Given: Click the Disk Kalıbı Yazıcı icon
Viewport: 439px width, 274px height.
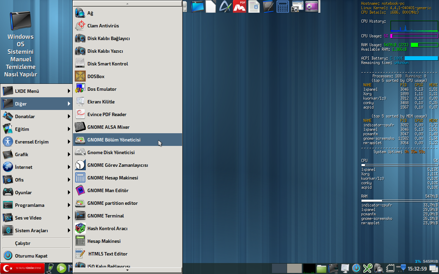Looking at the screenshot, I should pos(80,51).
